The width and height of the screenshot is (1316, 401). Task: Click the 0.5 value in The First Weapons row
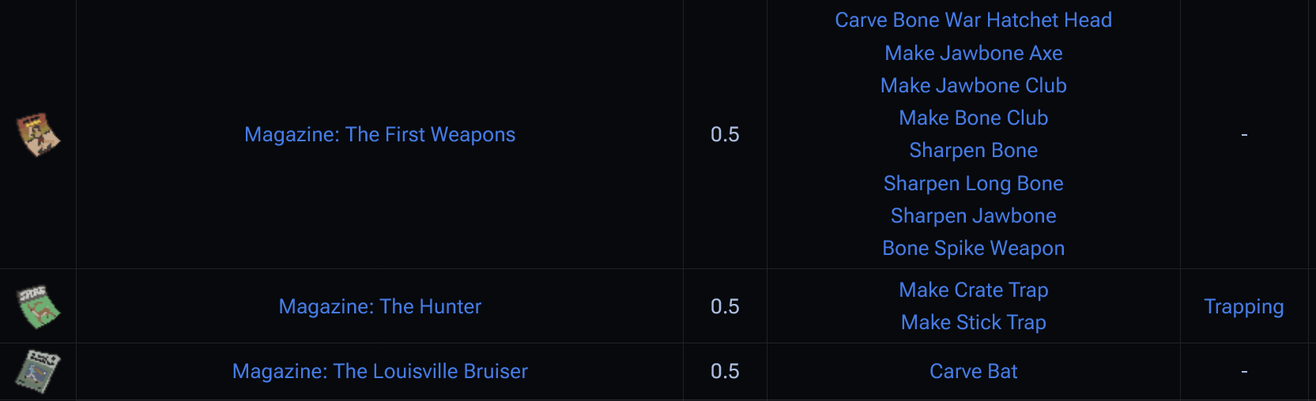pyautogui.click(x=725, y=134)
